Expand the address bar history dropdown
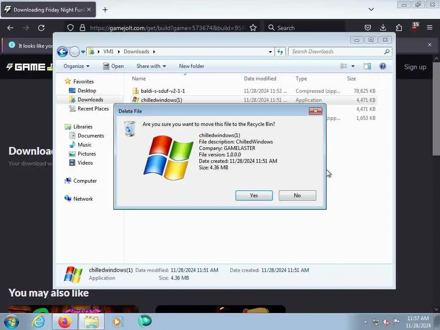Viewport: 440px width, 330px height. pyautogui.click(x=270, y=52)
